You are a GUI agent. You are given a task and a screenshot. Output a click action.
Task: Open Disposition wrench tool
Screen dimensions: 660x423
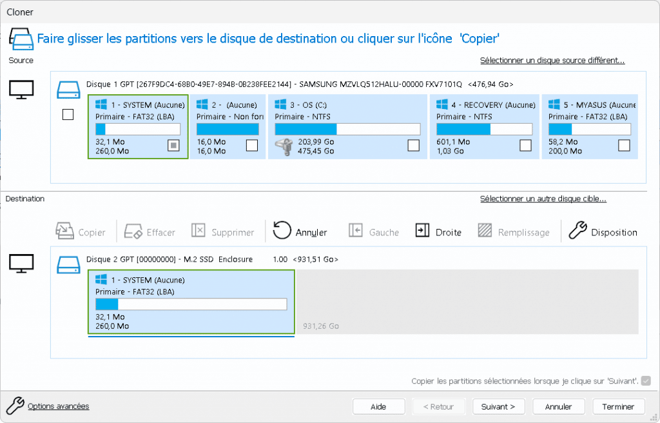[578, 231]
